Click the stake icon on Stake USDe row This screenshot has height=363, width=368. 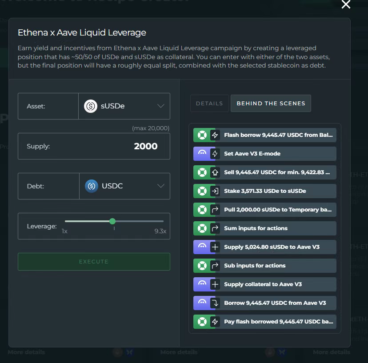215,191
